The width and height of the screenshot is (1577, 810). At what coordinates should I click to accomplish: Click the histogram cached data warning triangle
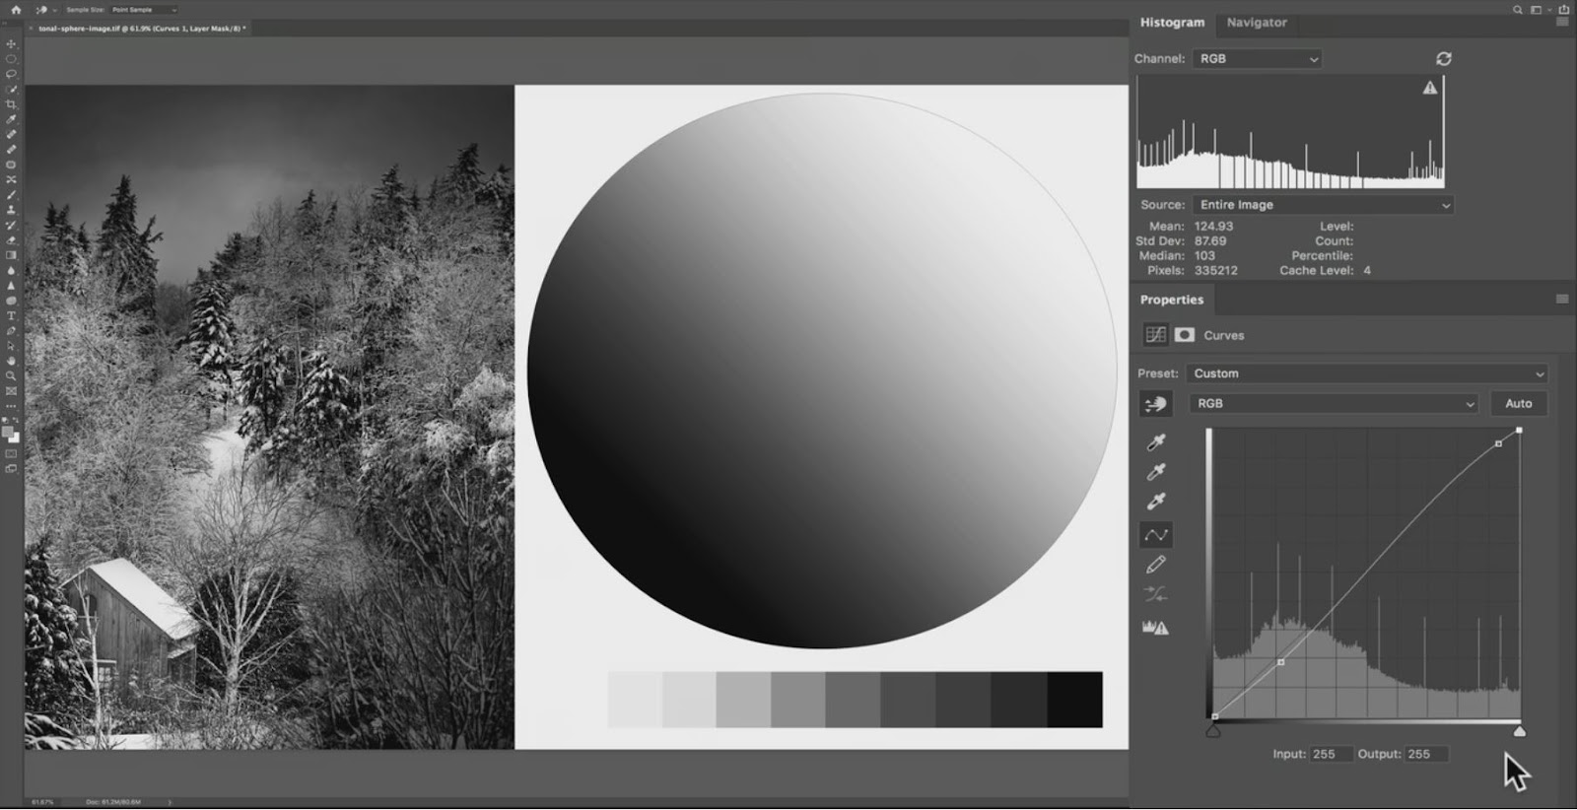(1430, 88)
